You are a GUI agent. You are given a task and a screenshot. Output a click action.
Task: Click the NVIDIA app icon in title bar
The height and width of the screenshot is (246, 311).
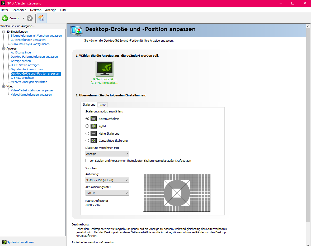pyautogui.click(x=3, y=3)
